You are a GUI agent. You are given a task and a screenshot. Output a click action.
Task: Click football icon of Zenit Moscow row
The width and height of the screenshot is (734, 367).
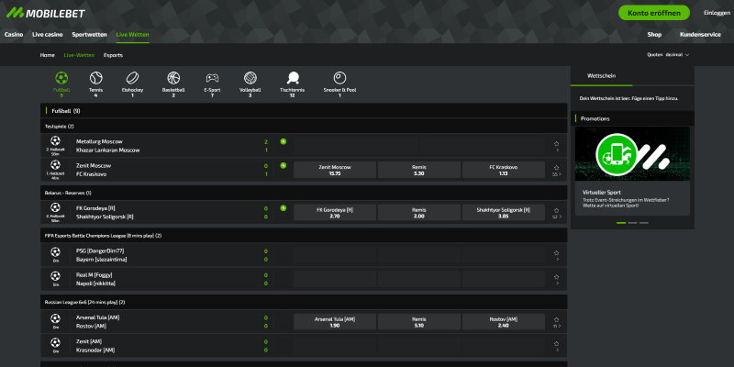[55, 165]
